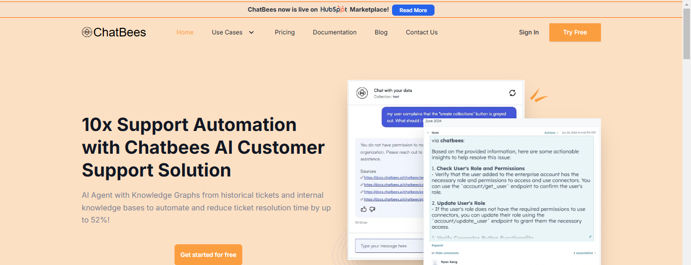Click the Type your message here field

coord(390,246)
